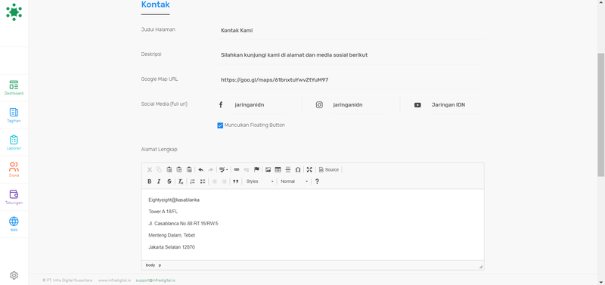Open Siswa in the sidebar
The image size is (605, 285).
[14, 169]
